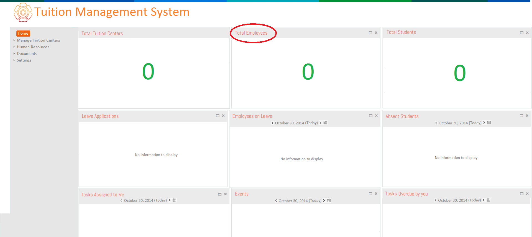
Task: Click the date text in Absent Students
Action: (x=460, y=123)
